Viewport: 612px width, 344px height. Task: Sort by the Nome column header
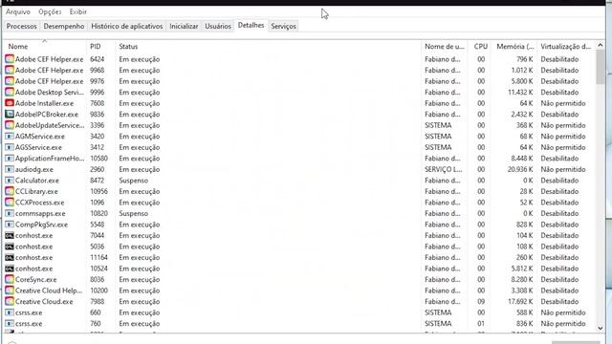click(18, 47)
